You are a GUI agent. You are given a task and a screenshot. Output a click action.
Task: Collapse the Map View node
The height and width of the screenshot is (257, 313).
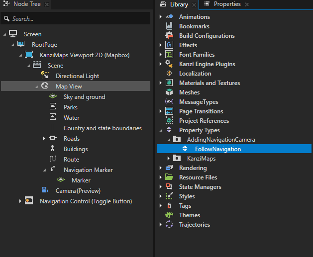coord(37,86)
